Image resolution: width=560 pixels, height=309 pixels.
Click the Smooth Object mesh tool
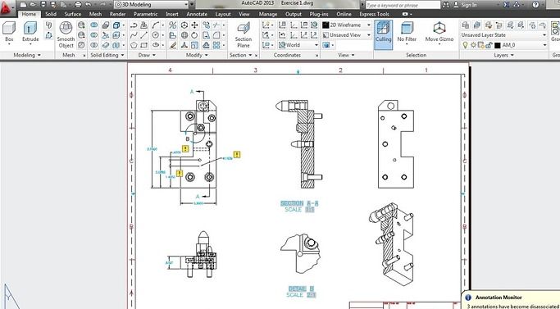click(66, 34)
